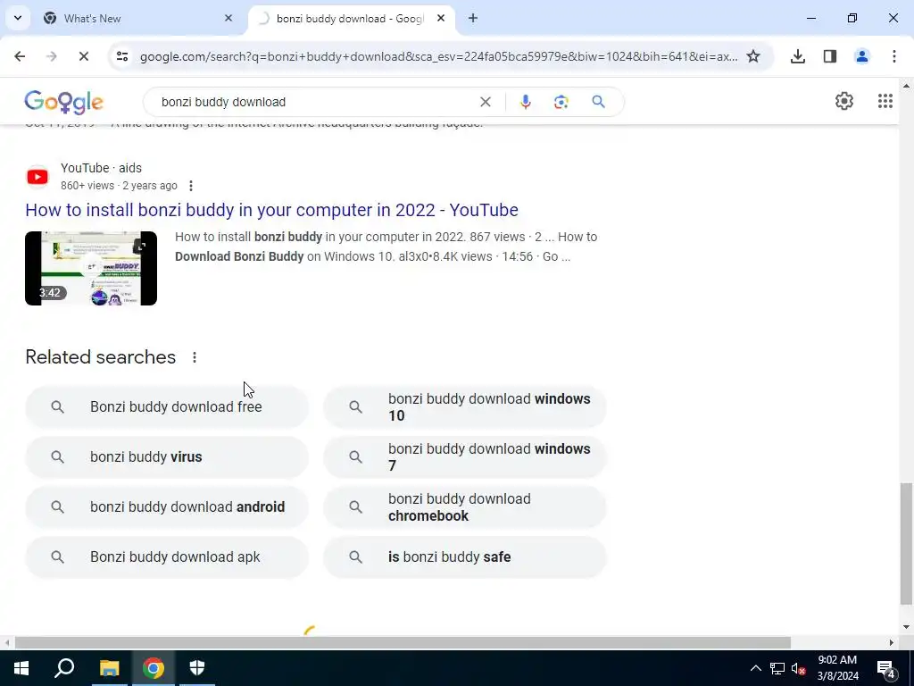
Task: Click the horizontal scrollbar thumb
Action: pyautogui.click(x=403, y=643)
